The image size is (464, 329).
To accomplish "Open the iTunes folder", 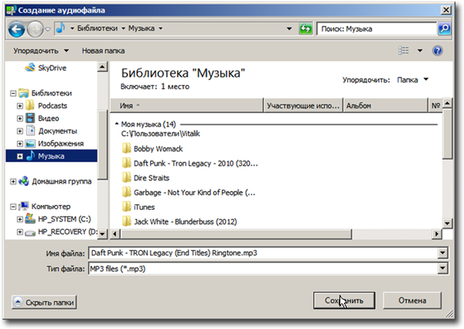I will [144, 207].
